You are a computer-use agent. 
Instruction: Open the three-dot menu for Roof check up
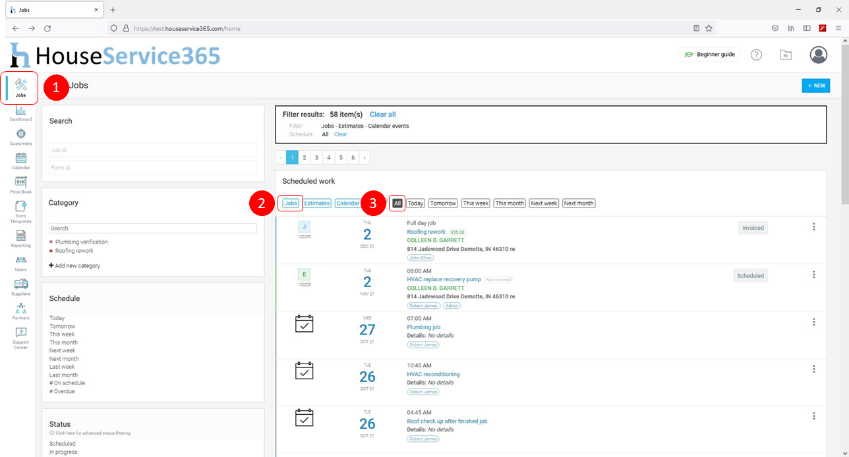(x=814, y=416)
